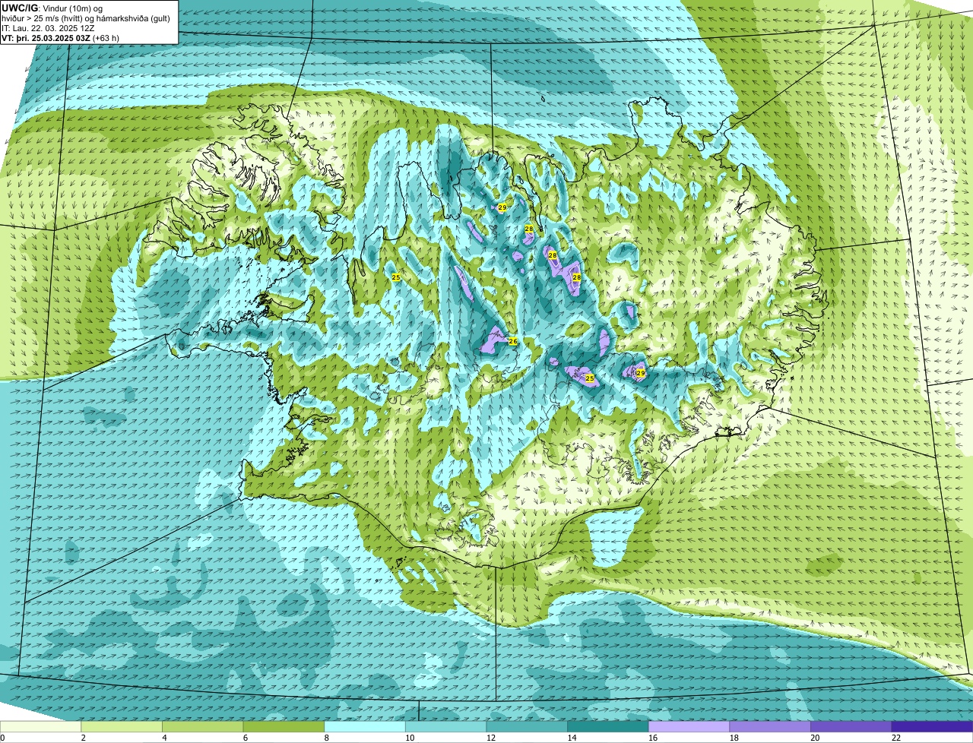Pick the 2–4 m/s light green color band
The image size is (973, 743).
pyautogui.click(x=122, y=727)
